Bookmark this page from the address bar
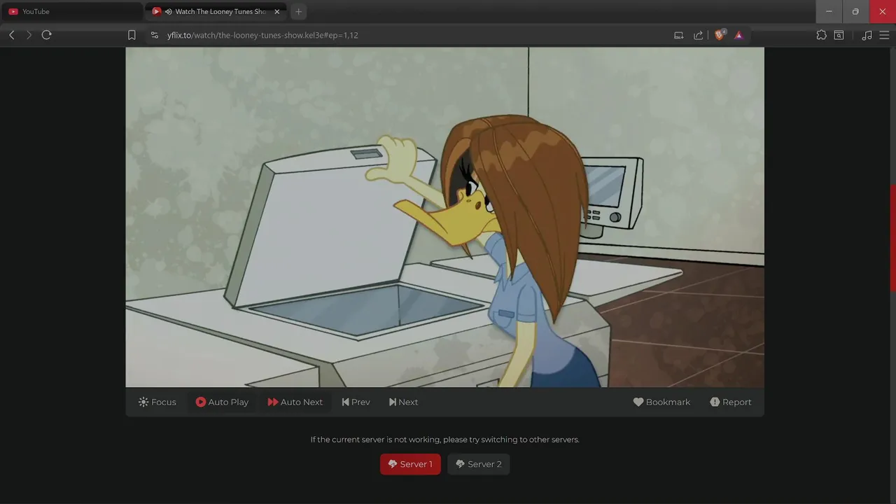 [132, 35]
